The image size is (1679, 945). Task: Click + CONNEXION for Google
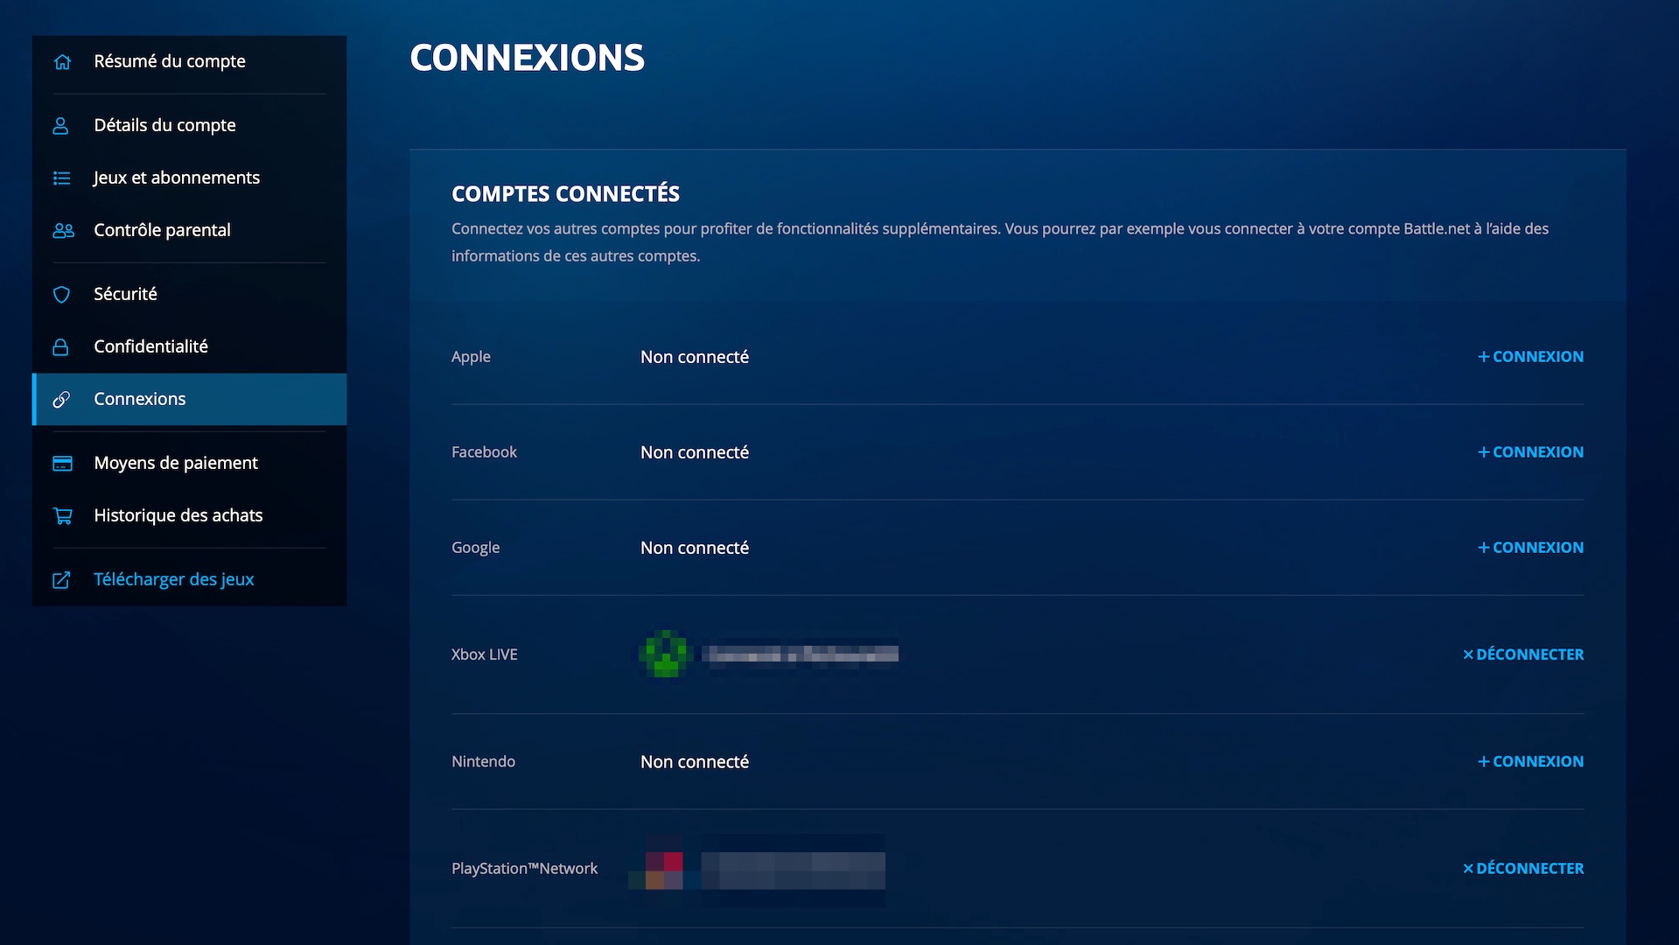pos(1530,547)
